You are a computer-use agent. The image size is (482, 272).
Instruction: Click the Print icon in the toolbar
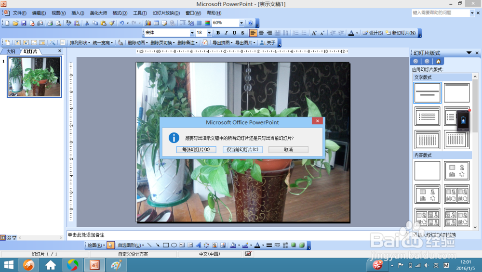(x=50, y=23)
